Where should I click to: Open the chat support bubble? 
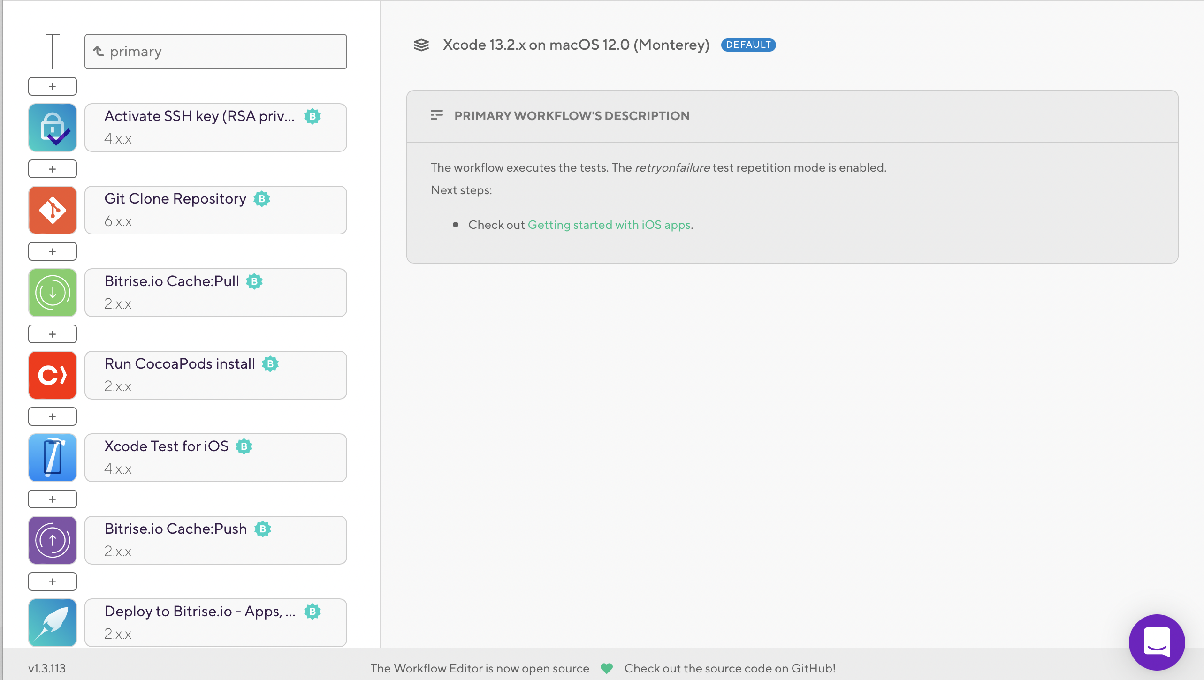[1157, 642]
